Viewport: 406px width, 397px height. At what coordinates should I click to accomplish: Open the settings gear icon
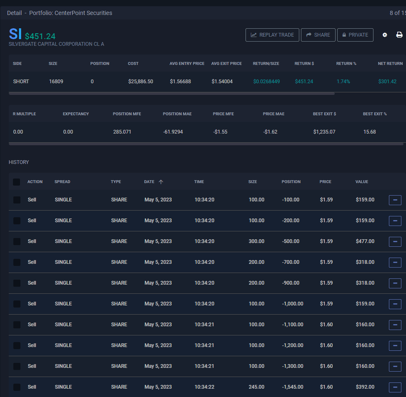click(385, 35)
